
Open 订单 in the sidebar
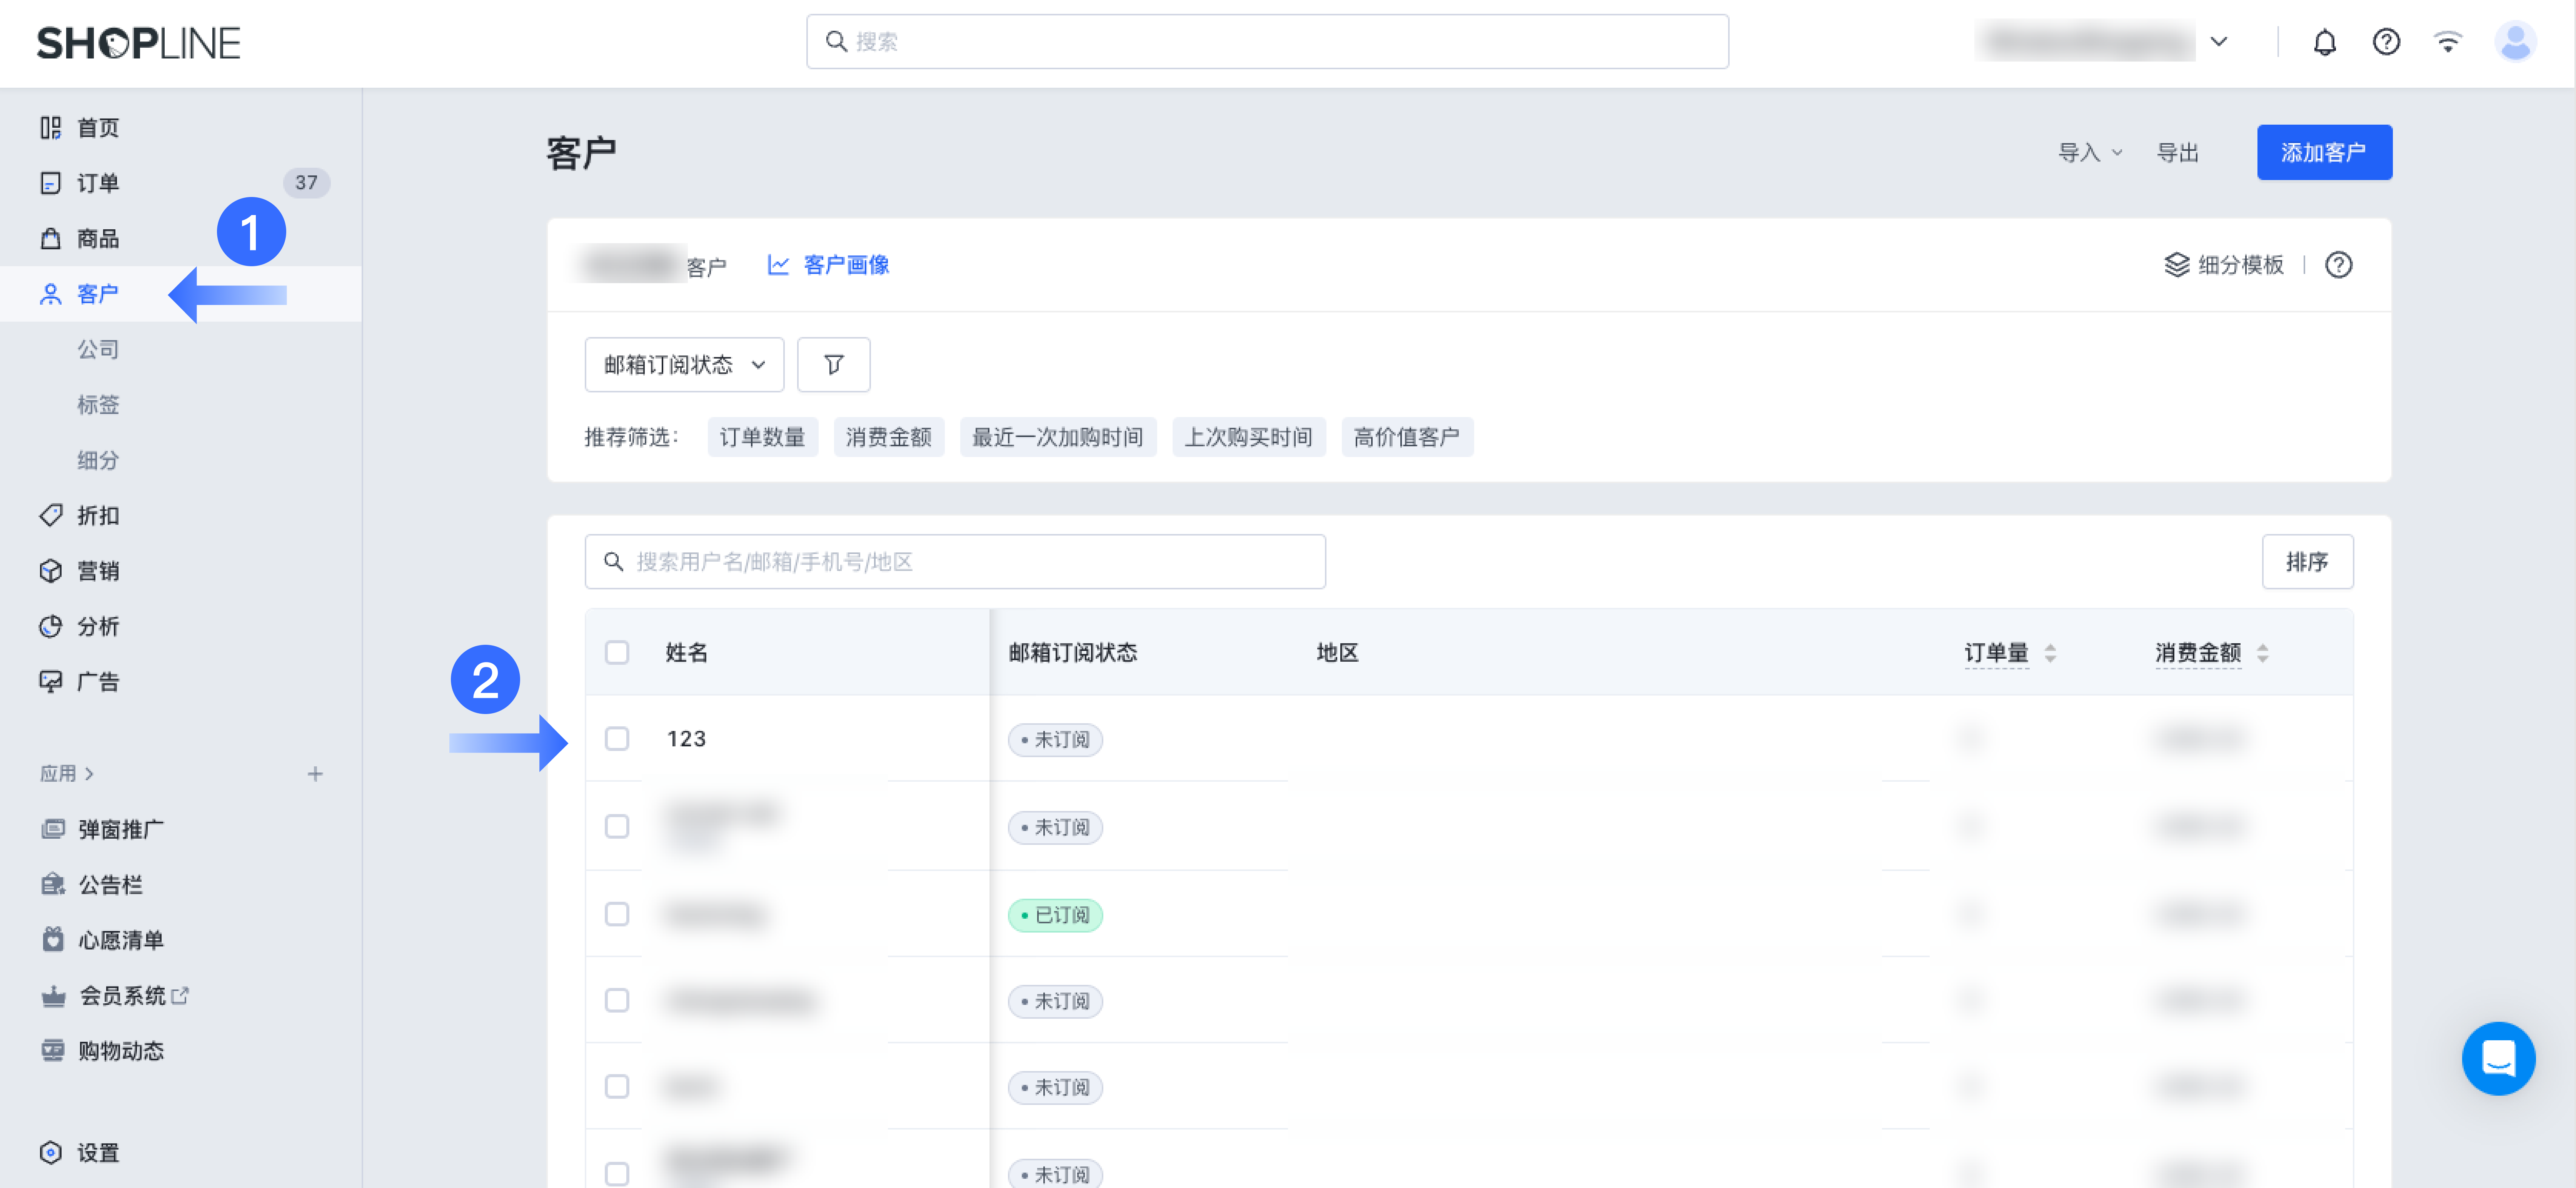pos(98,183)
